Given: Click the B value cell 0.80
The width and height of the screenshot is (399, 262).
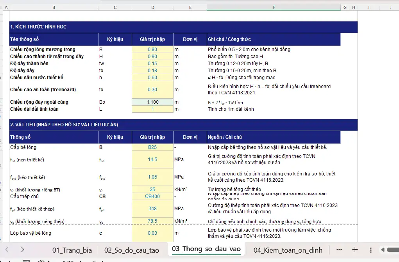Looking at the screenshot, I should (x=152, y=49).
